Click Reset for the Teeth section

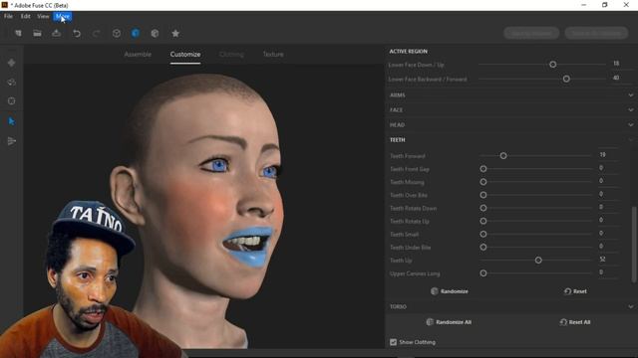pos(575,291)
